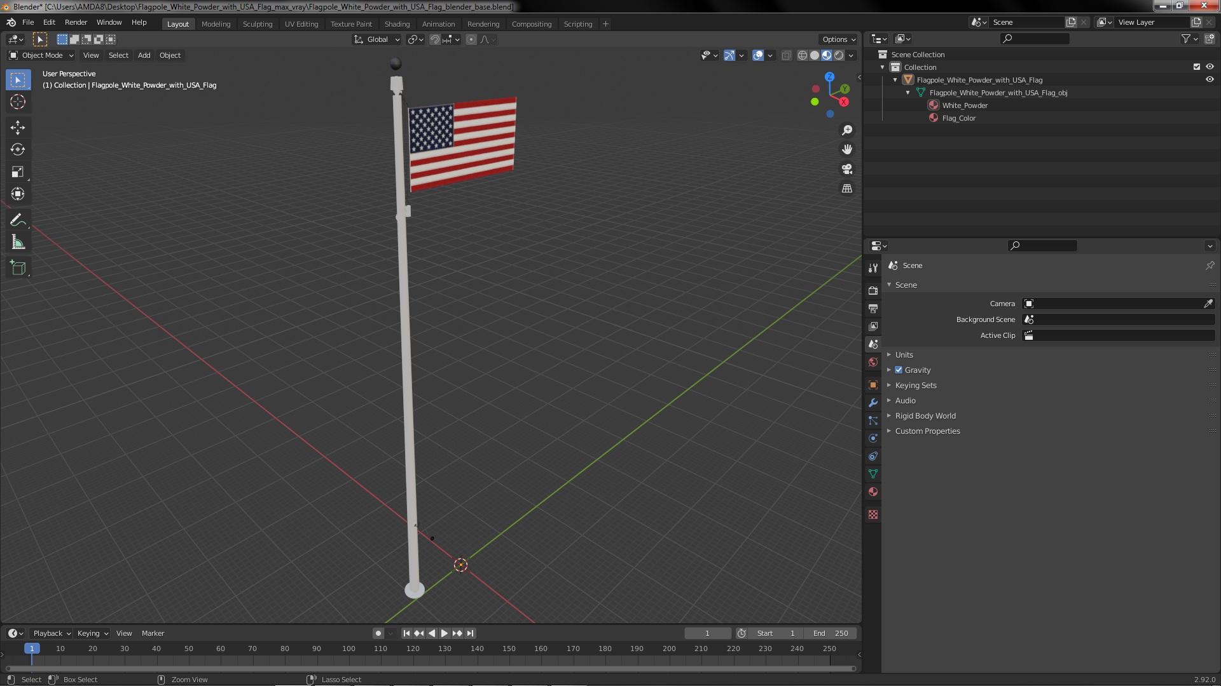This screenshot has height=686, width=1221.
Task: Select the Cursor tool in the toolbar
Action: click(18, 102)
